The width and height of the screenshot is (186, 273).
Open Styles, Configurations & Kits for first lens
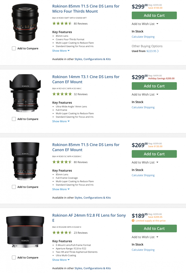(92, 59)
